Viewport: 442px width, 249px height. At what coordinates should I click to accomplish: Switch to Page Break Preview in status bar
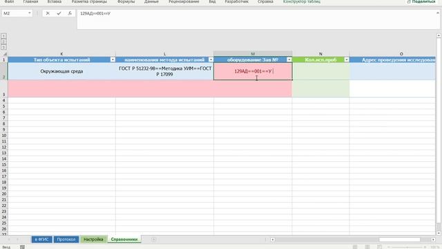pos(379,247)
